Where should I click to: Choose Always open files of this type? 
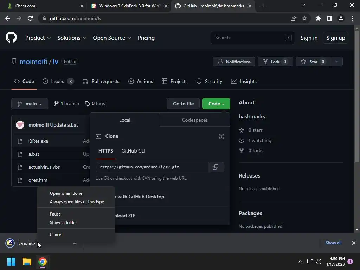77,202
